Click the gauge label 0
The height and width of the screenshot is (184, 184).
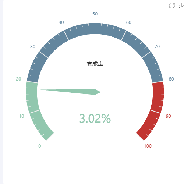(40, 146)
